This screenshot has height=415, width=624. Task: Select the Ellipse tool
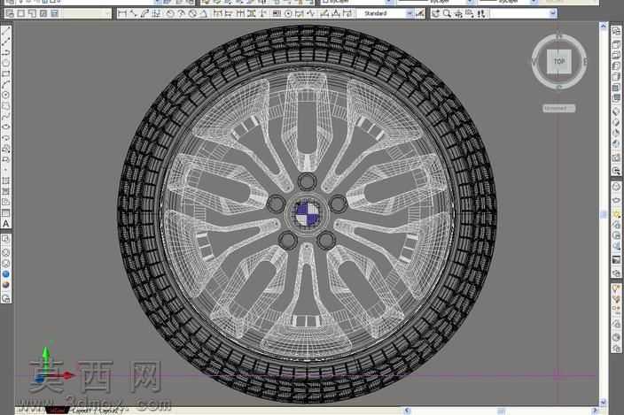6,127
